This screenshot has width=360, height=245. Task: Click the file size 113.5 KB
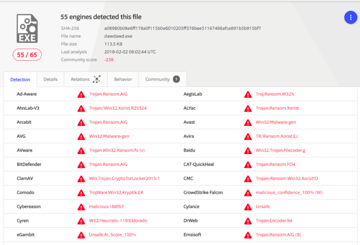[113, 44]
